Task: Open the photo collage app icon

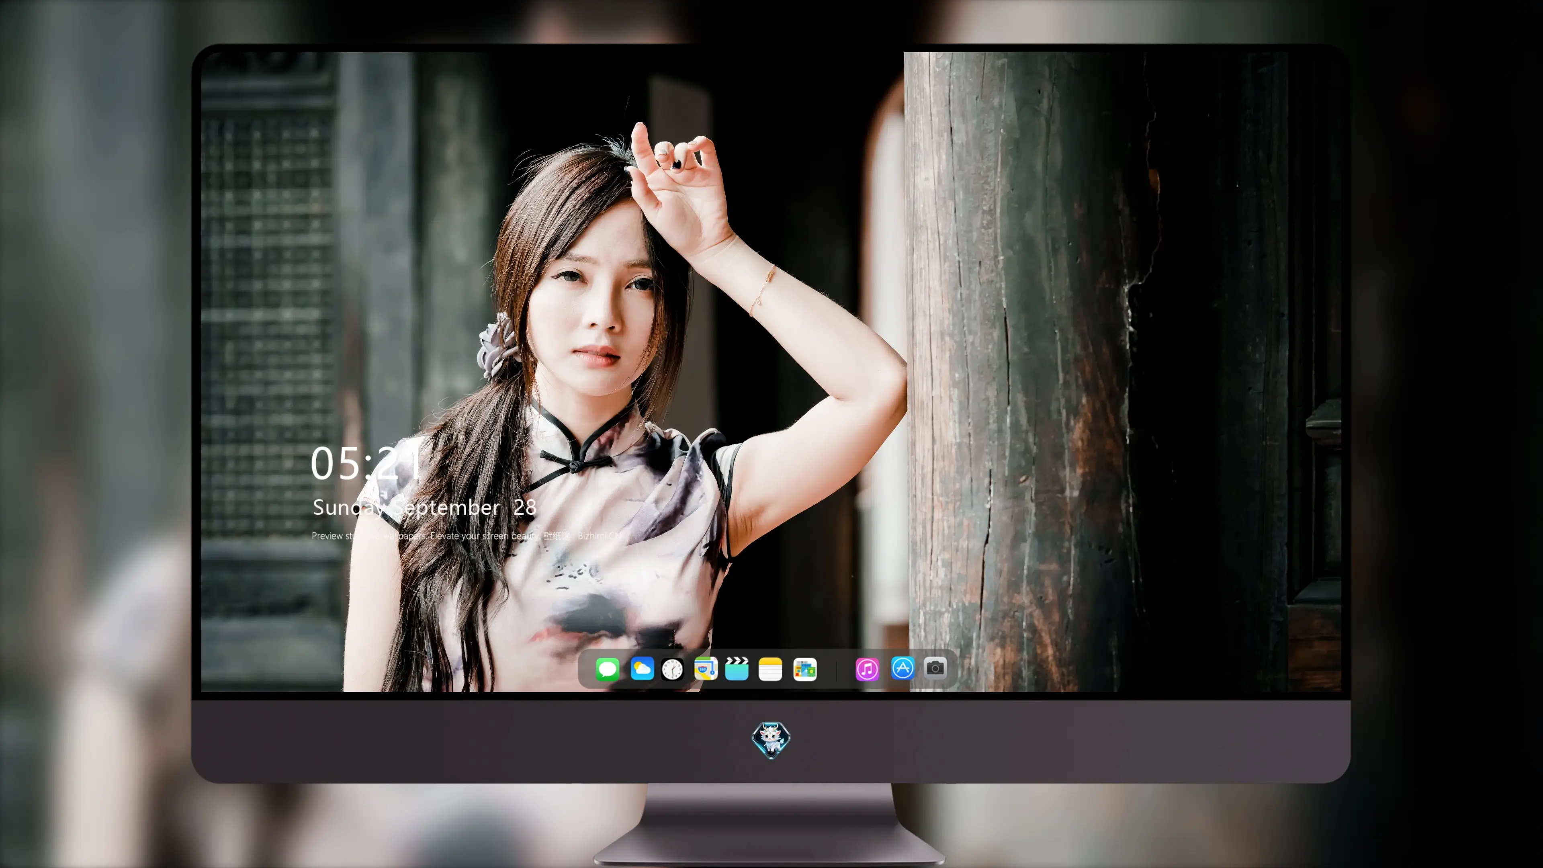Action: pyautogui.click(x=805, y=669)
